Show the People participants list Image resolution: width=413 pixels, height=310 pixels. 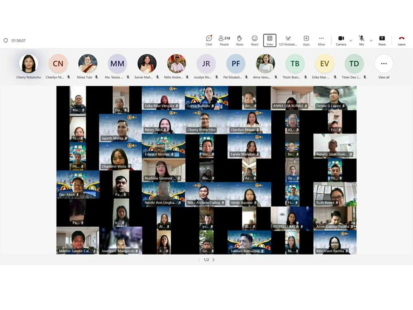(x=224, y=40)
